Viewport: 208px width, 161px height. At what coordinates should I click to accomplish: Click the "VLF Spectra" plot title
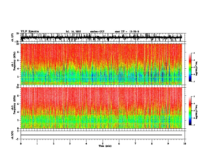coord(30,32)
